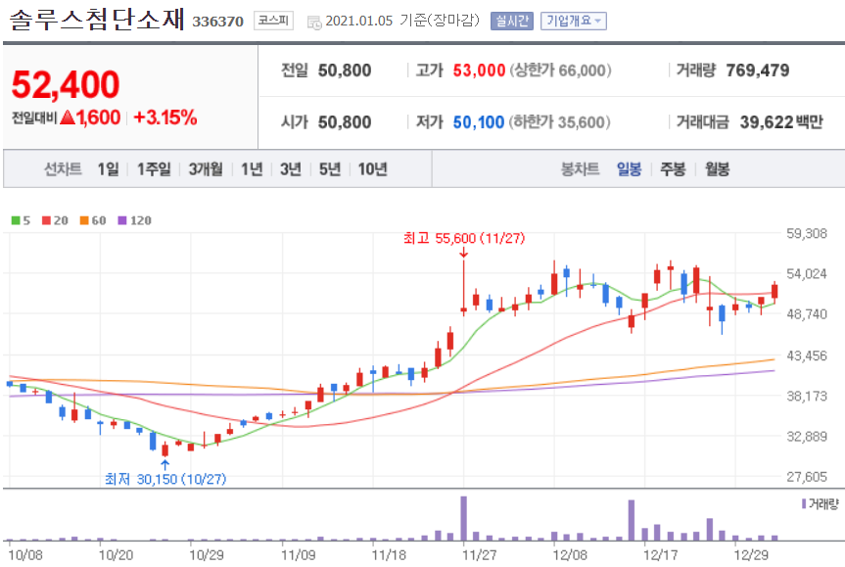Click the tallest volume bar at 11/27

(x=463, y=518)
